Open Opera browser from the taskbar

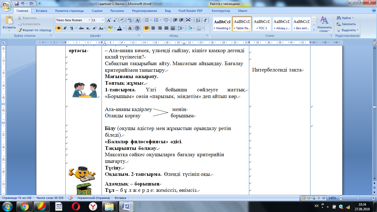(x=76, y=206)
